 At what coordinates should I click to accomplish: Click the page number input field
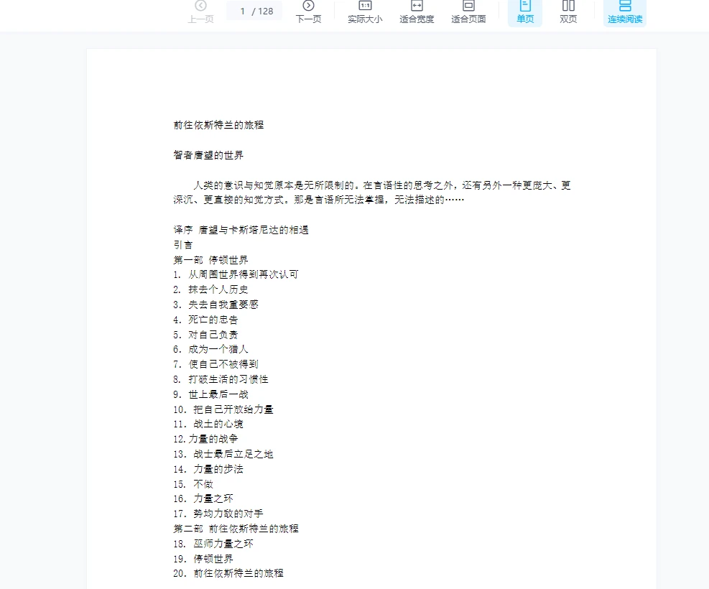point(243,11)
